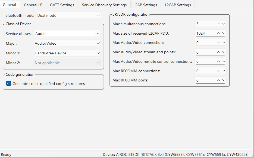Raise Max Audio/Video remote control connections
Viewport: 254px width, 158px height.
[218, 61]
